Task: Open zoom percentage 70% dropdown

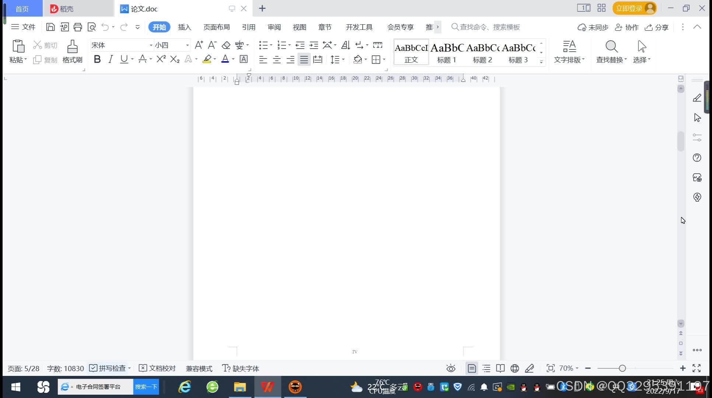Action: click(x=569, y=368)
